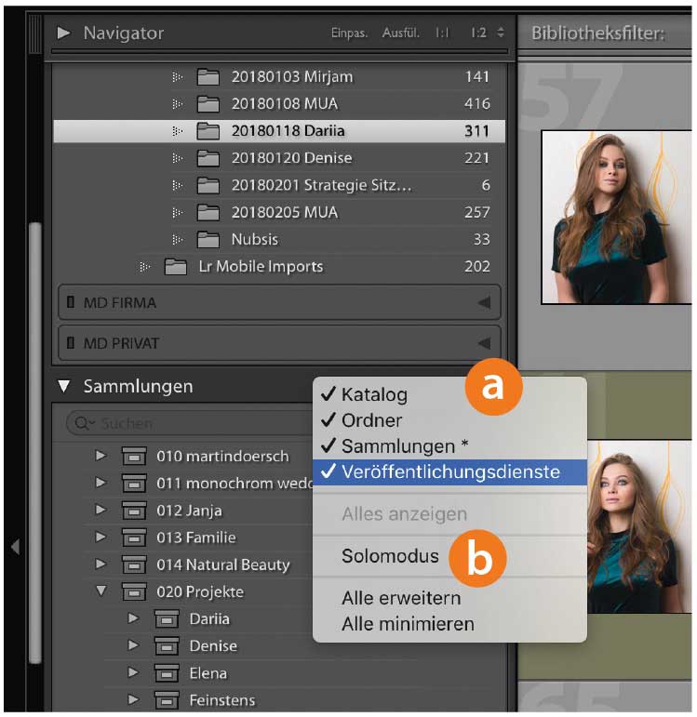Click the 020 Projekte collection set icon

pos(134,591)
